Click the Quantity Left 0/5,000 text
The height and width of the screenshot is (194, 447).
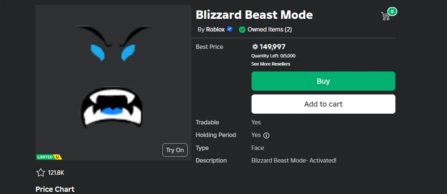point(273,56)
